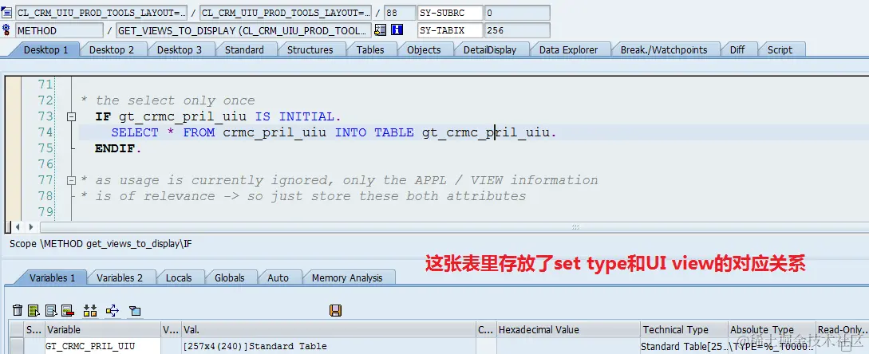Click the Absolute Type column header
This screenshot has height=354, width=869.
point(772,329)
